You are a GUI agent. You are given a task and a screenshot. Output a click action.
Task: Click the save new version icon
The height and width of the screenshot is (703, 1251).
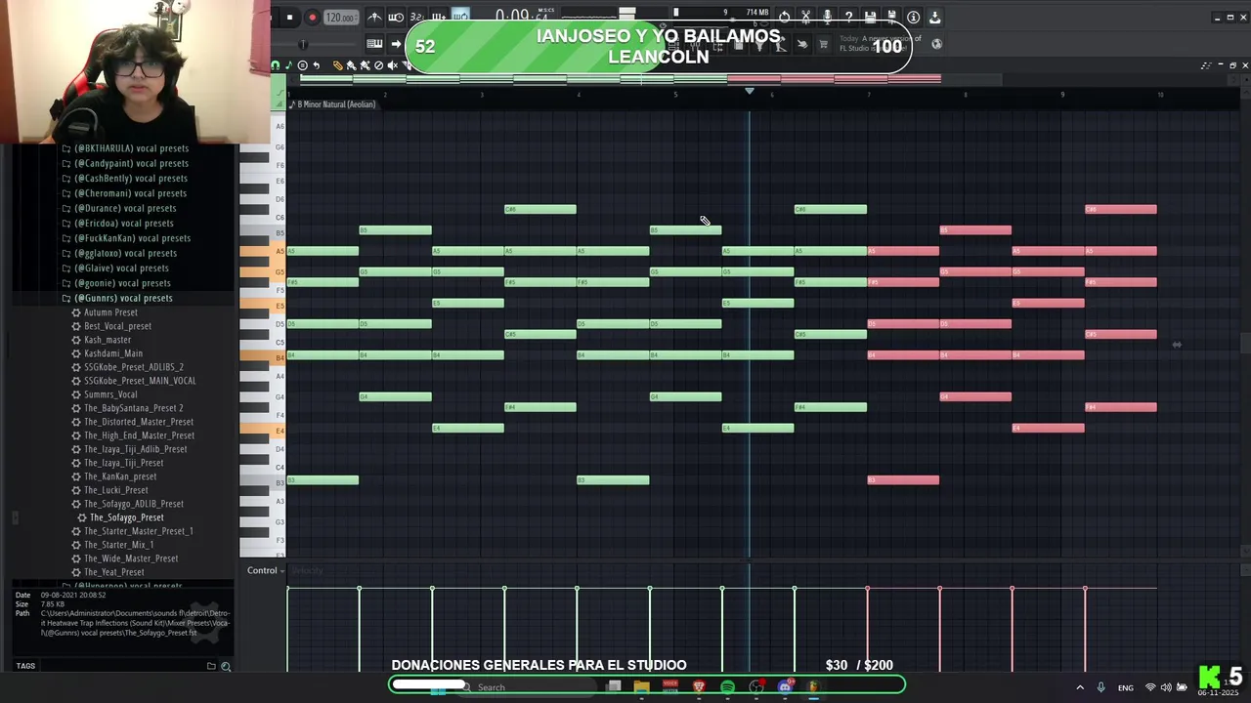[891, 18]
